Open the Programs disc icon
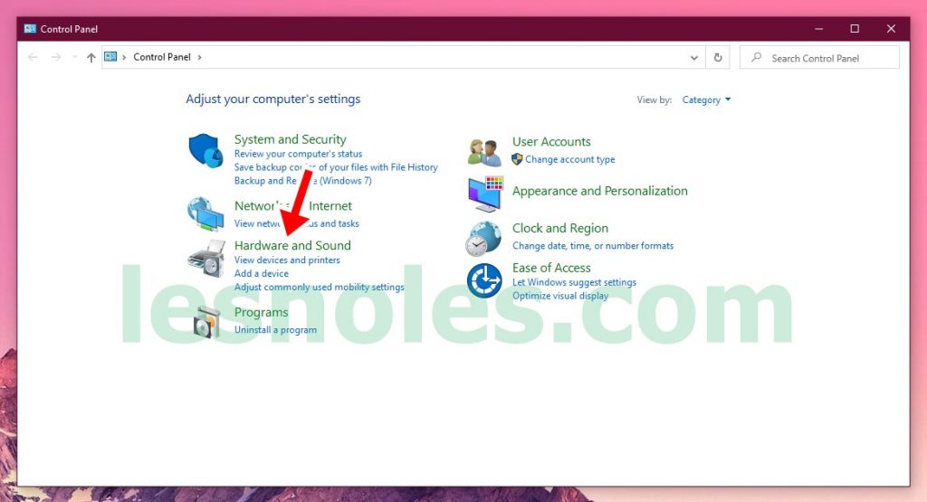Viewport: 927px width, 502px height. point(207,323)
